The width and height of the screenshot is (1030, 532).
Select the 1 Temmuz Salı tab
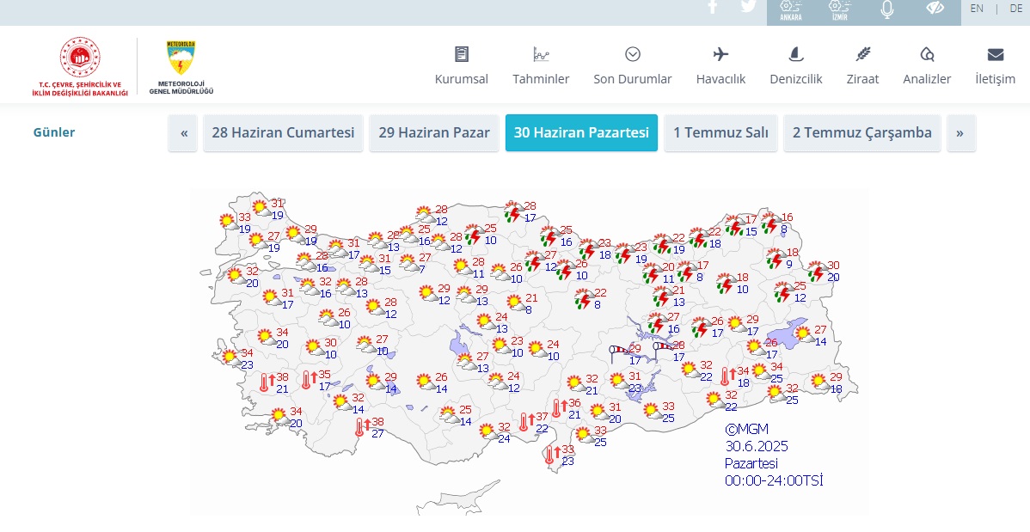click(720, 132)
